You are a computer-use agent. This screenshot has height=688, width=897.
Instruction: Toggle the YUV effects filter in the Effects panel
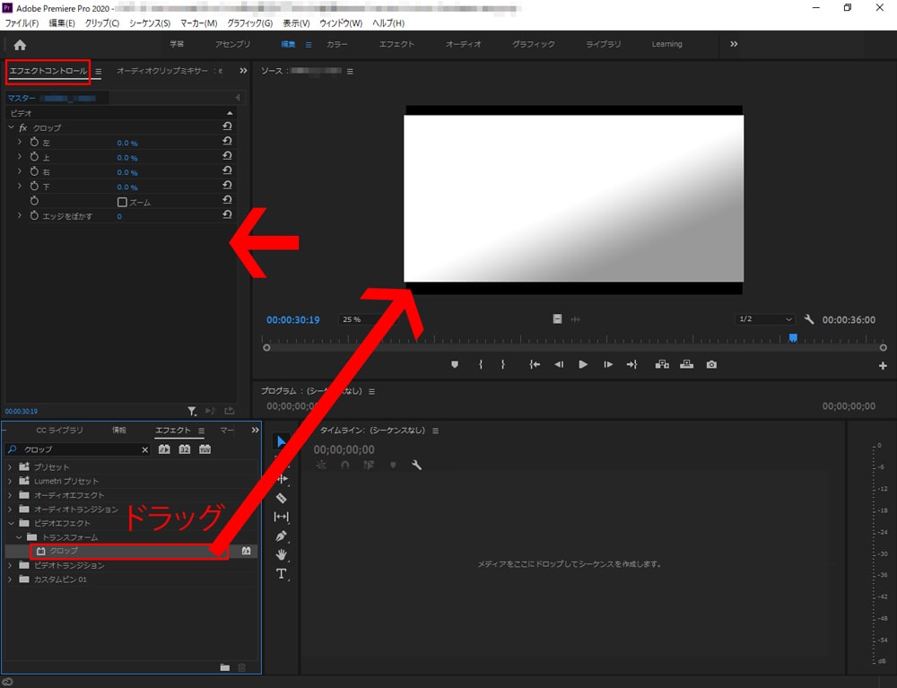coord(205,449)
